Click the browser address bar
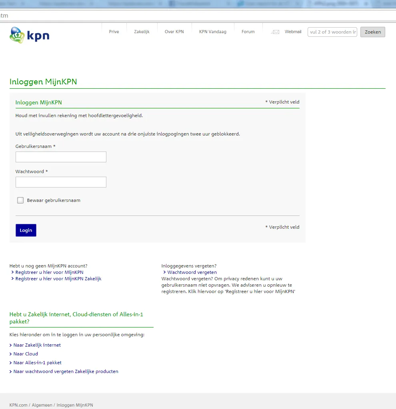Image resolution: width=396 pixels, height=409 pixels. click(x=198, y=16)
